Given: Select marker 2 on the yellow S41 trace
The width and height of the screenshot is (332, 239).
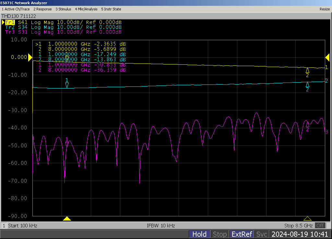Looking at the screenshot, I should 307,71.
